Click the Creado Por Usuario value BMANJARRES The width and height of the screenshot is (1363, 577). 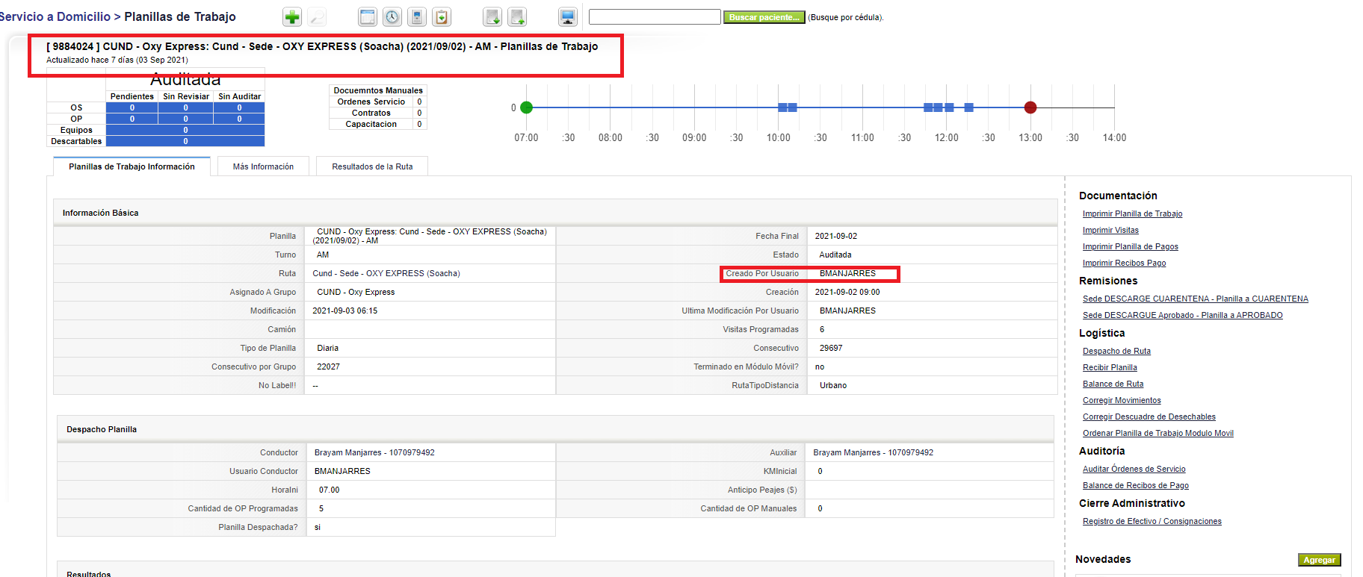847,273
